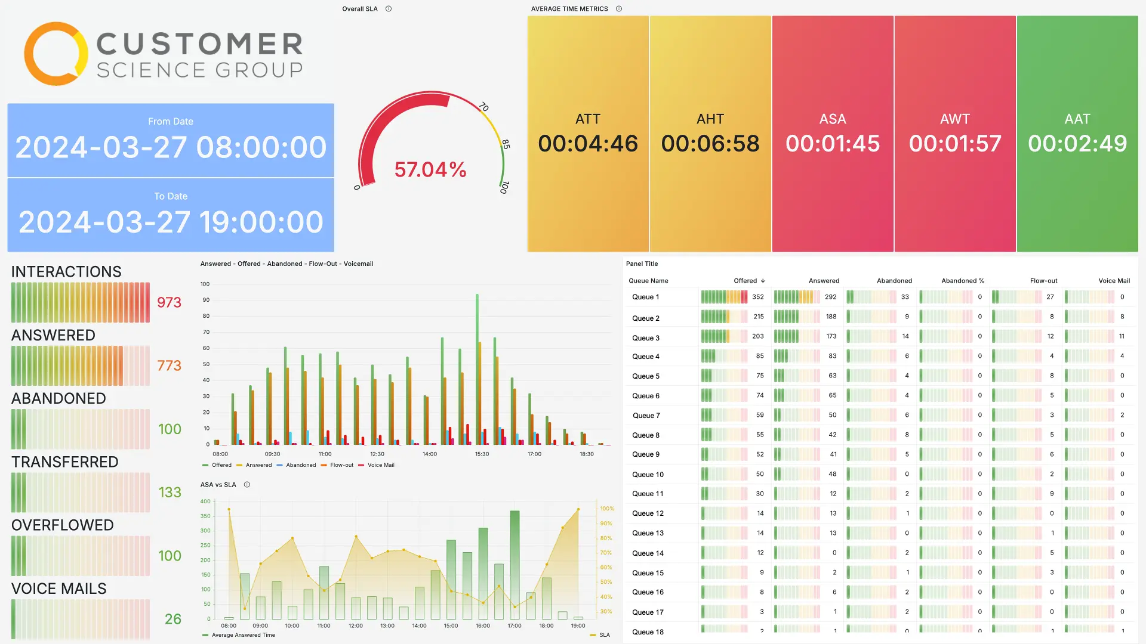Screen dimensions: 1146x644
Task: Sort table by Abandoned % column header
Action: coord(962,281)
